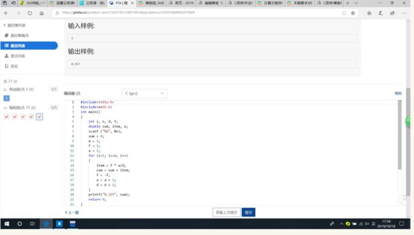
Task: Click the taskbar clock showing 17:58
Action: [x=386, y=224]
